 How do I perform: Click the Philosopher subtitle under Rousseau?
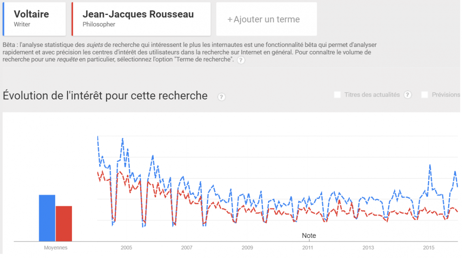(x=99, y=24)
